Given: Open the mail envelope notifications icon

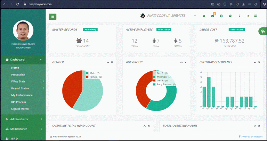Looking at the screenshot, I should [x=213, y=16].
